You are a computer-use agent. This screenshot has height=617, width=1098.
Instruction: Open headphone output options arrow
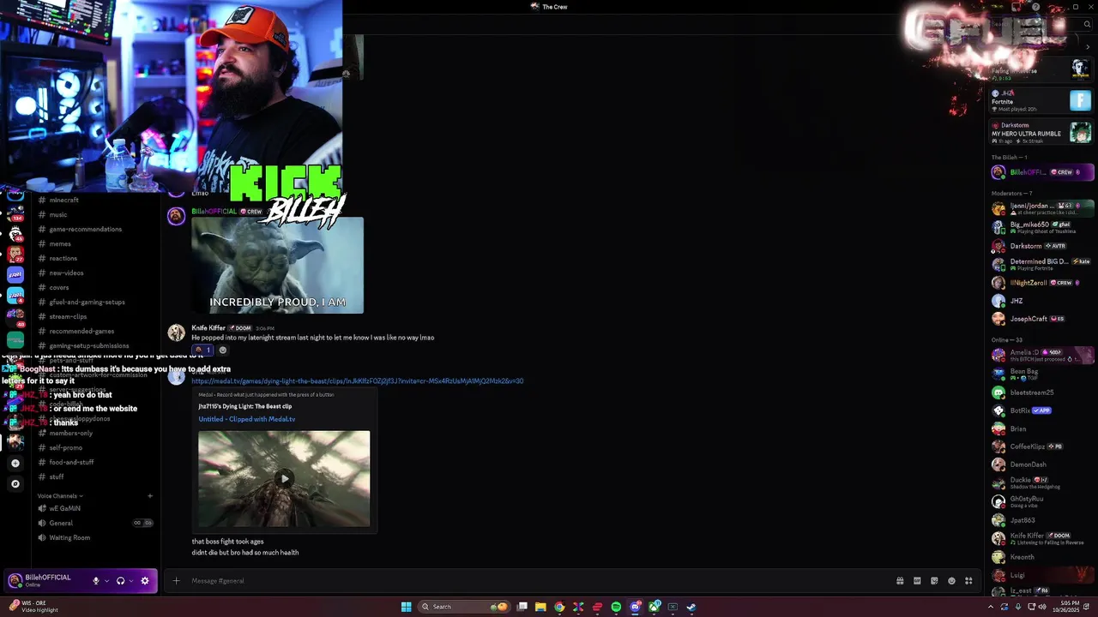132,581
